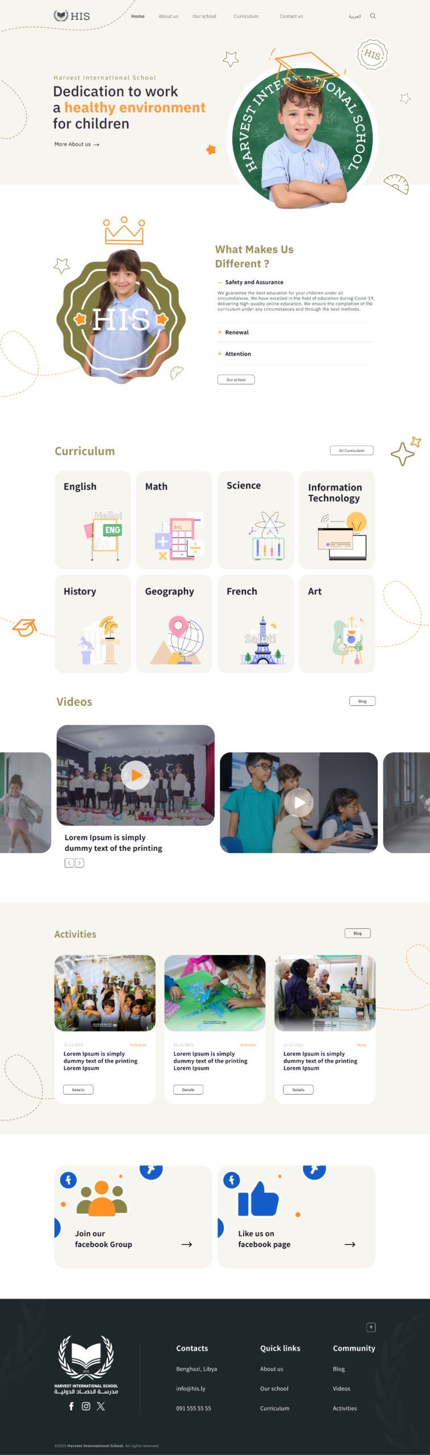Click the arrow on Join our facebook Group card
The height and width of the screenshot is (1455, 430).
186,1244
